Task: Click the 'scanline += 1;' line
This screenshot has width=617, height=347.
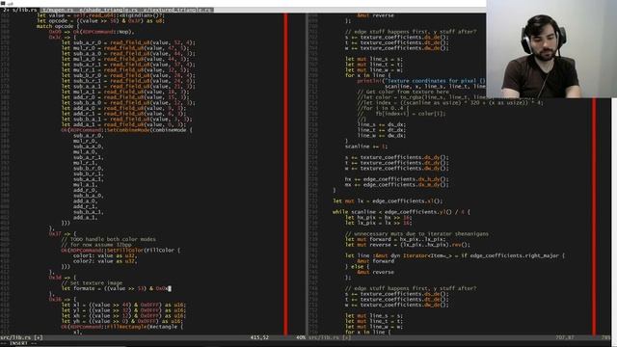Action: coord(366,147)
